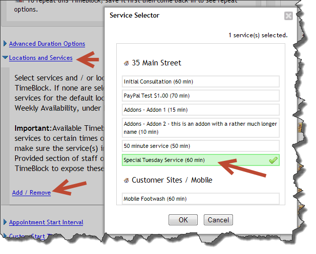316x254 pixels.
Task: Open the Add / Remove services link
Action: [x=31, y=193]
